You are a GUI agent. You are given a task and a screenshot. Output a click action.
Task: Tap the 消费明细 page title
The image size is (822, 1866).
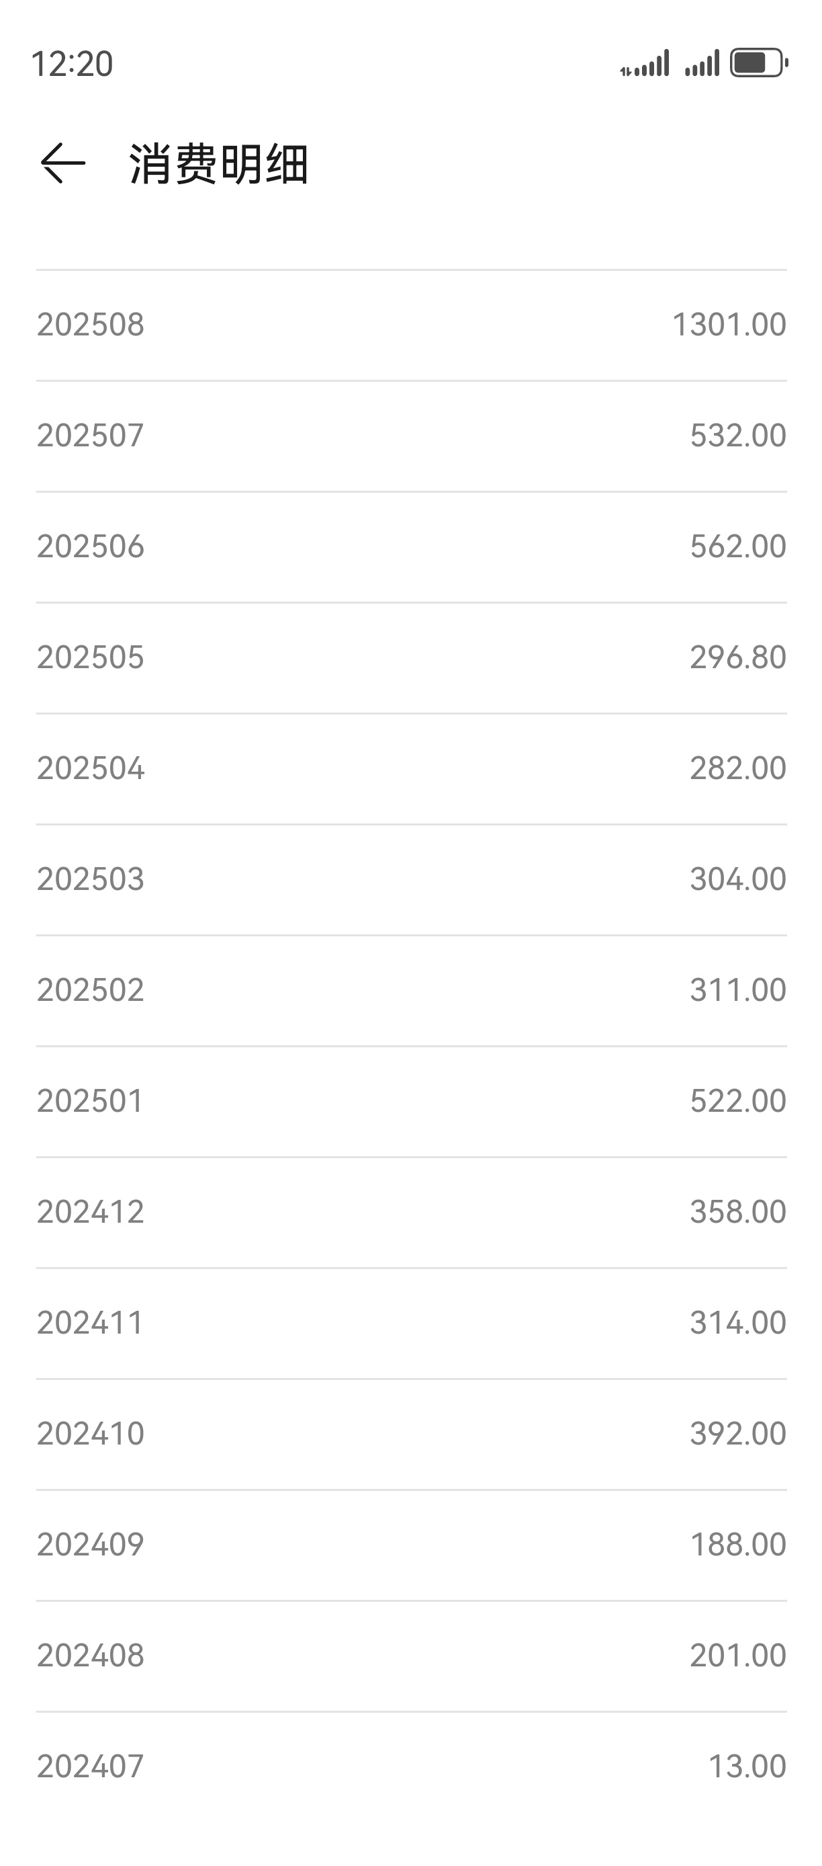[218, 164]
